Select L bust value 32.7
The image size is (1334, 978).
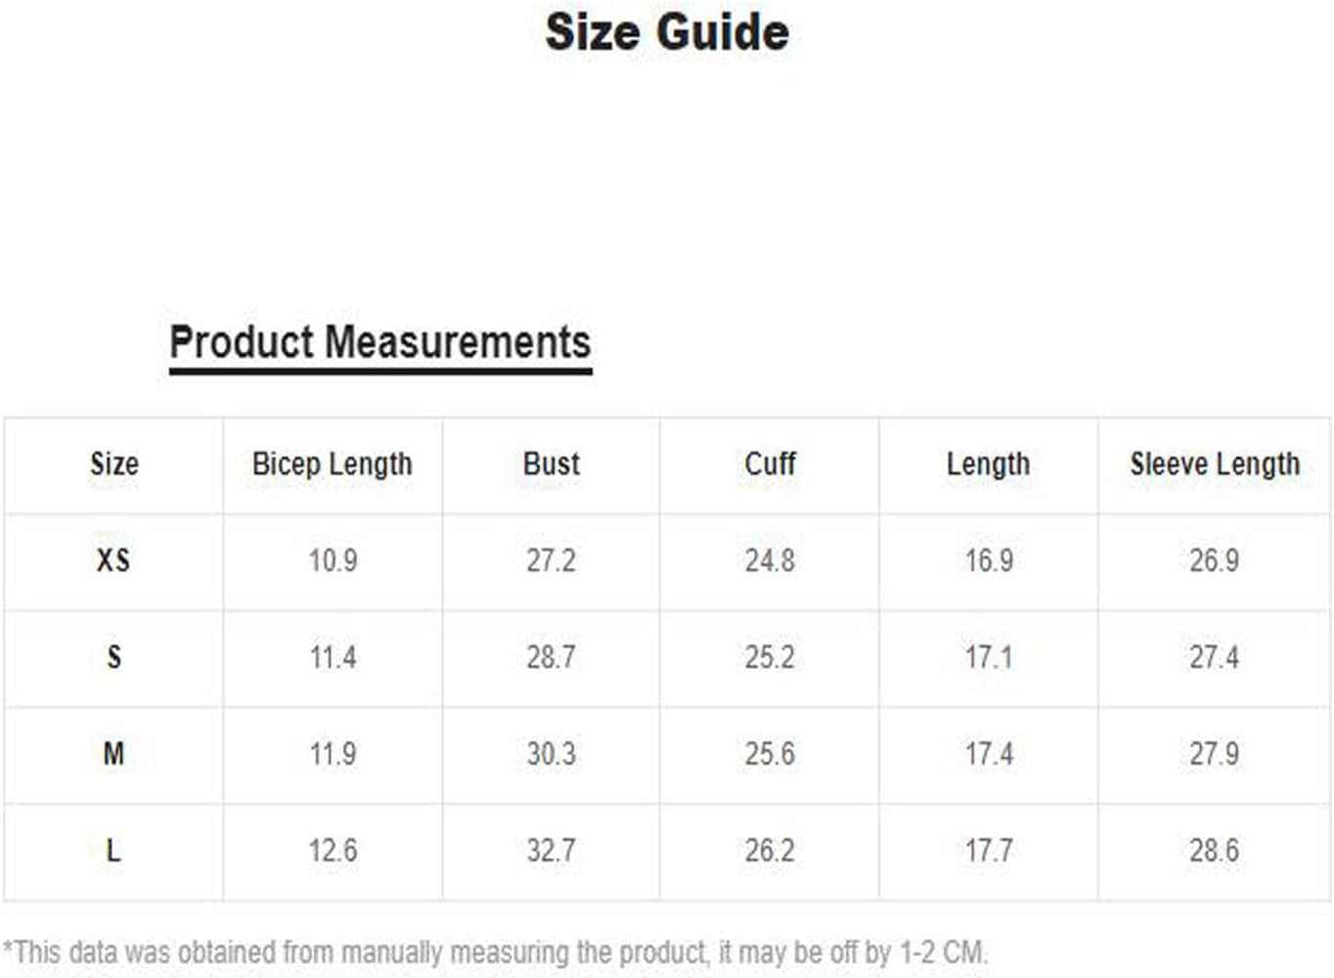pyautogui.click(x=552, y=850)
